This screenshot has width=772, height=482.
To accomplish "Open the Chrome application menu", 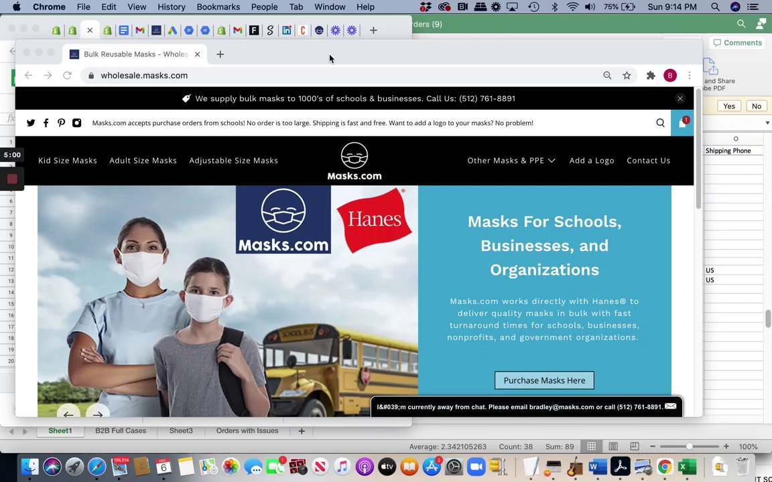I will point(49,7).
